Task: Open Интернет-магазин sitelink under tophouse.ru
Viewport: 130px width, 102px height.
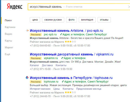Action: 40,89
